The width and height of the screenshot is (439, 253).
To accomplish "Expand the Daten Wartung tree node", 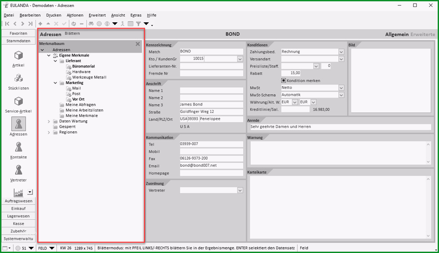I will (x=49, y=122).
